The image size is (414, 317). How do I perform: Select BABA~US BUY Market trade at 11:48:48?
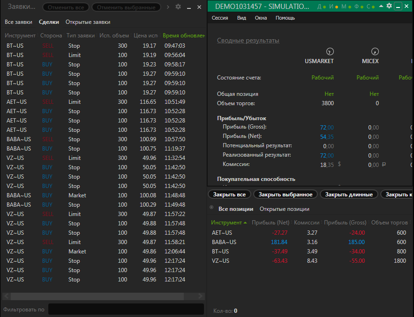[x=104, y=195]
